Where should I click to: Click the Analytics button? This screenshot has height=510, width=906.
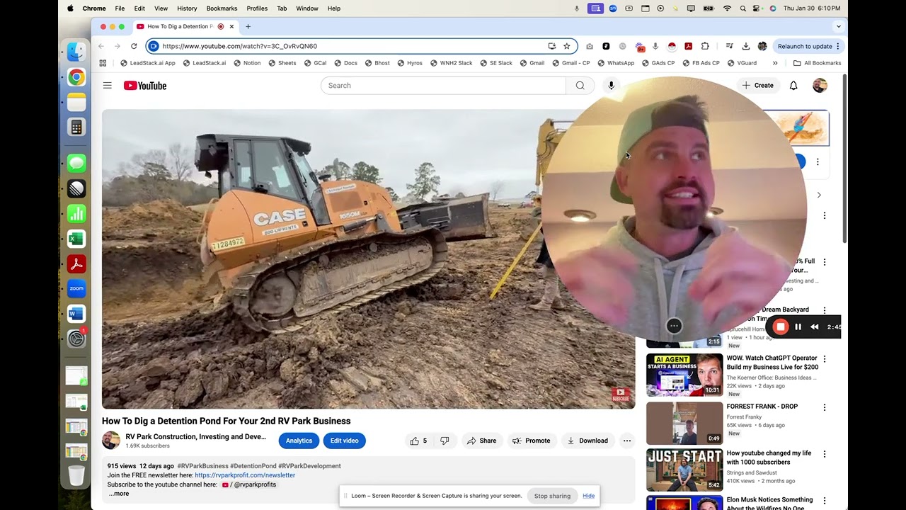(299, 441)
